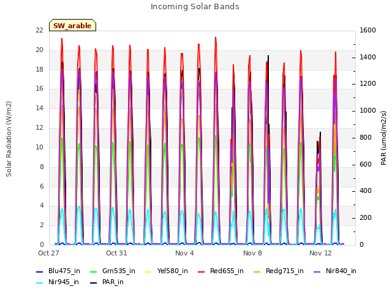The width and height of the screenshot is (392, 294).
Task: Click the Redg715_in legend label
Action: (285, 271)
